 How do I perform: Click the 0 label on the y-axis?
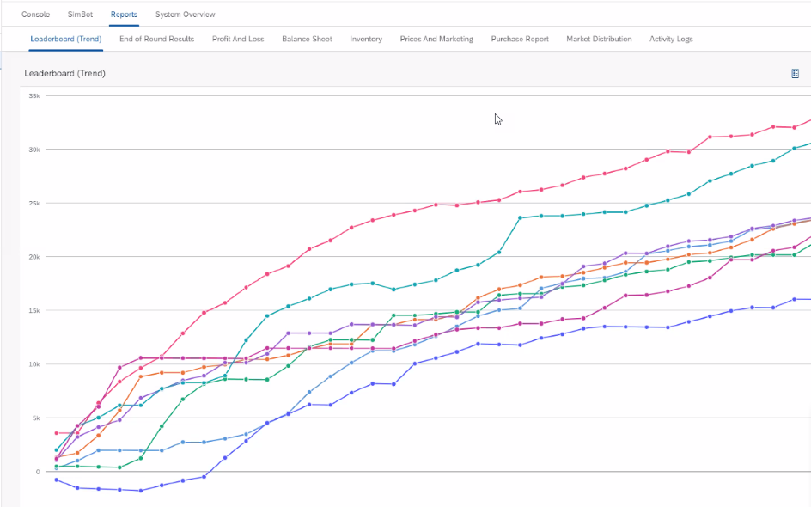37,472
